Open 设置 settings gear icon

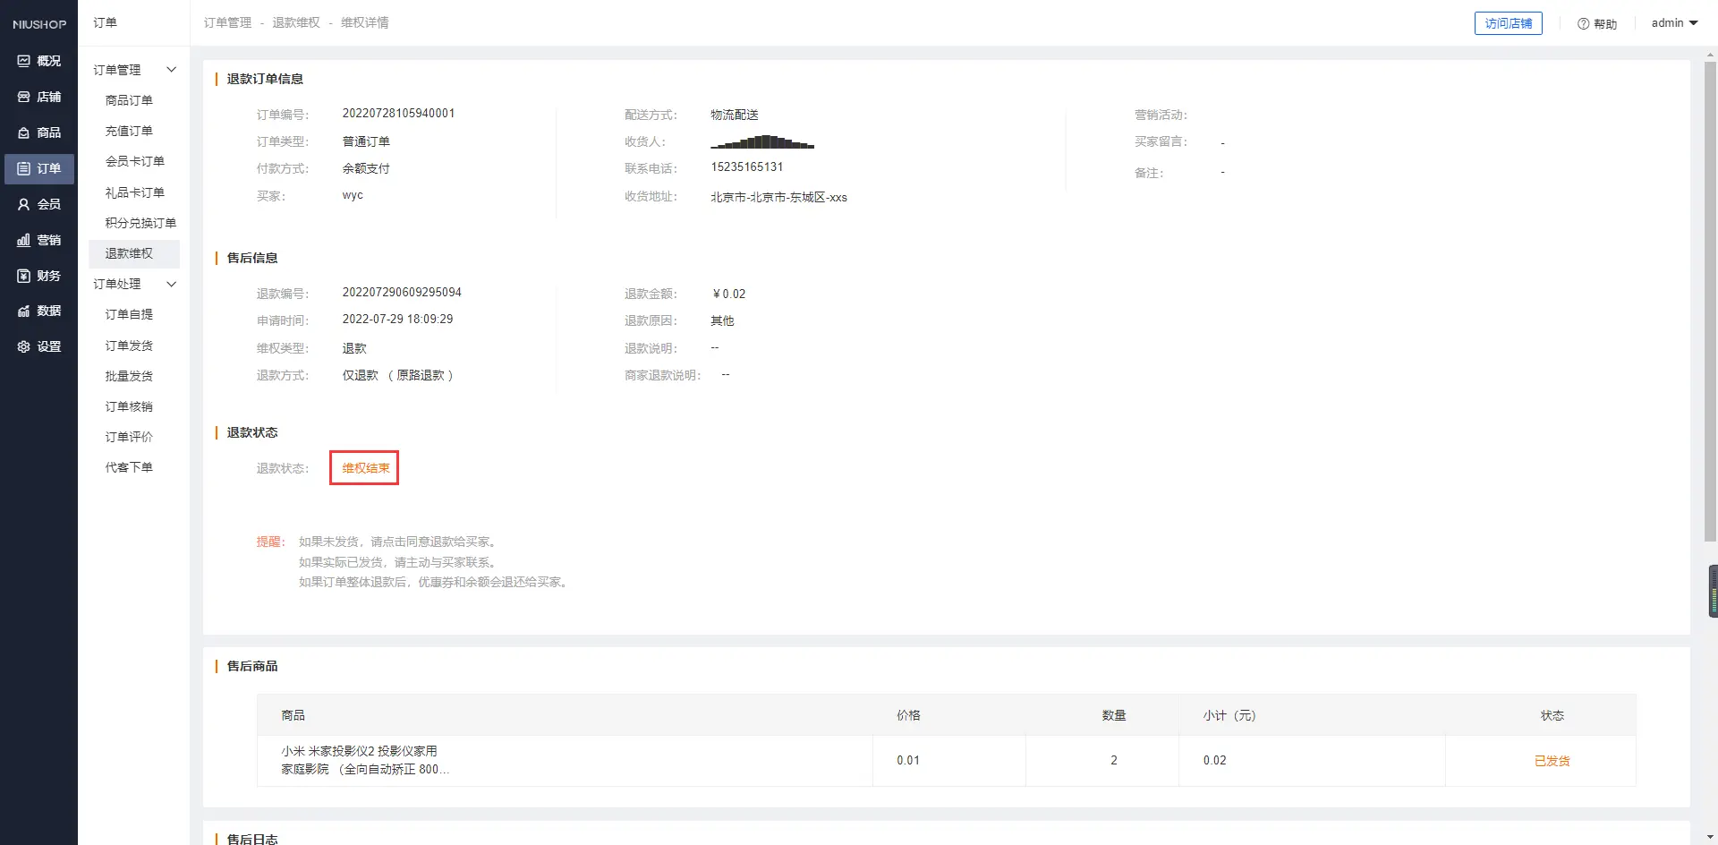point(24,346)
